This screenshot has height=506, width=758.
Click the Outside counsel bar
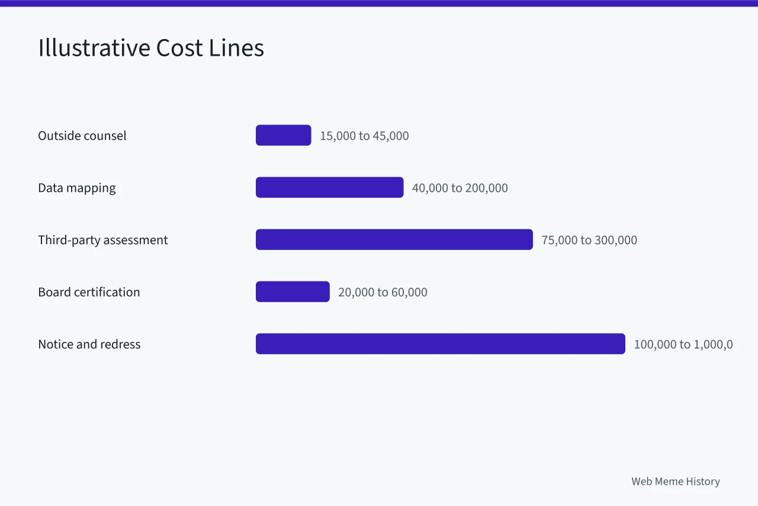(284, 135)
